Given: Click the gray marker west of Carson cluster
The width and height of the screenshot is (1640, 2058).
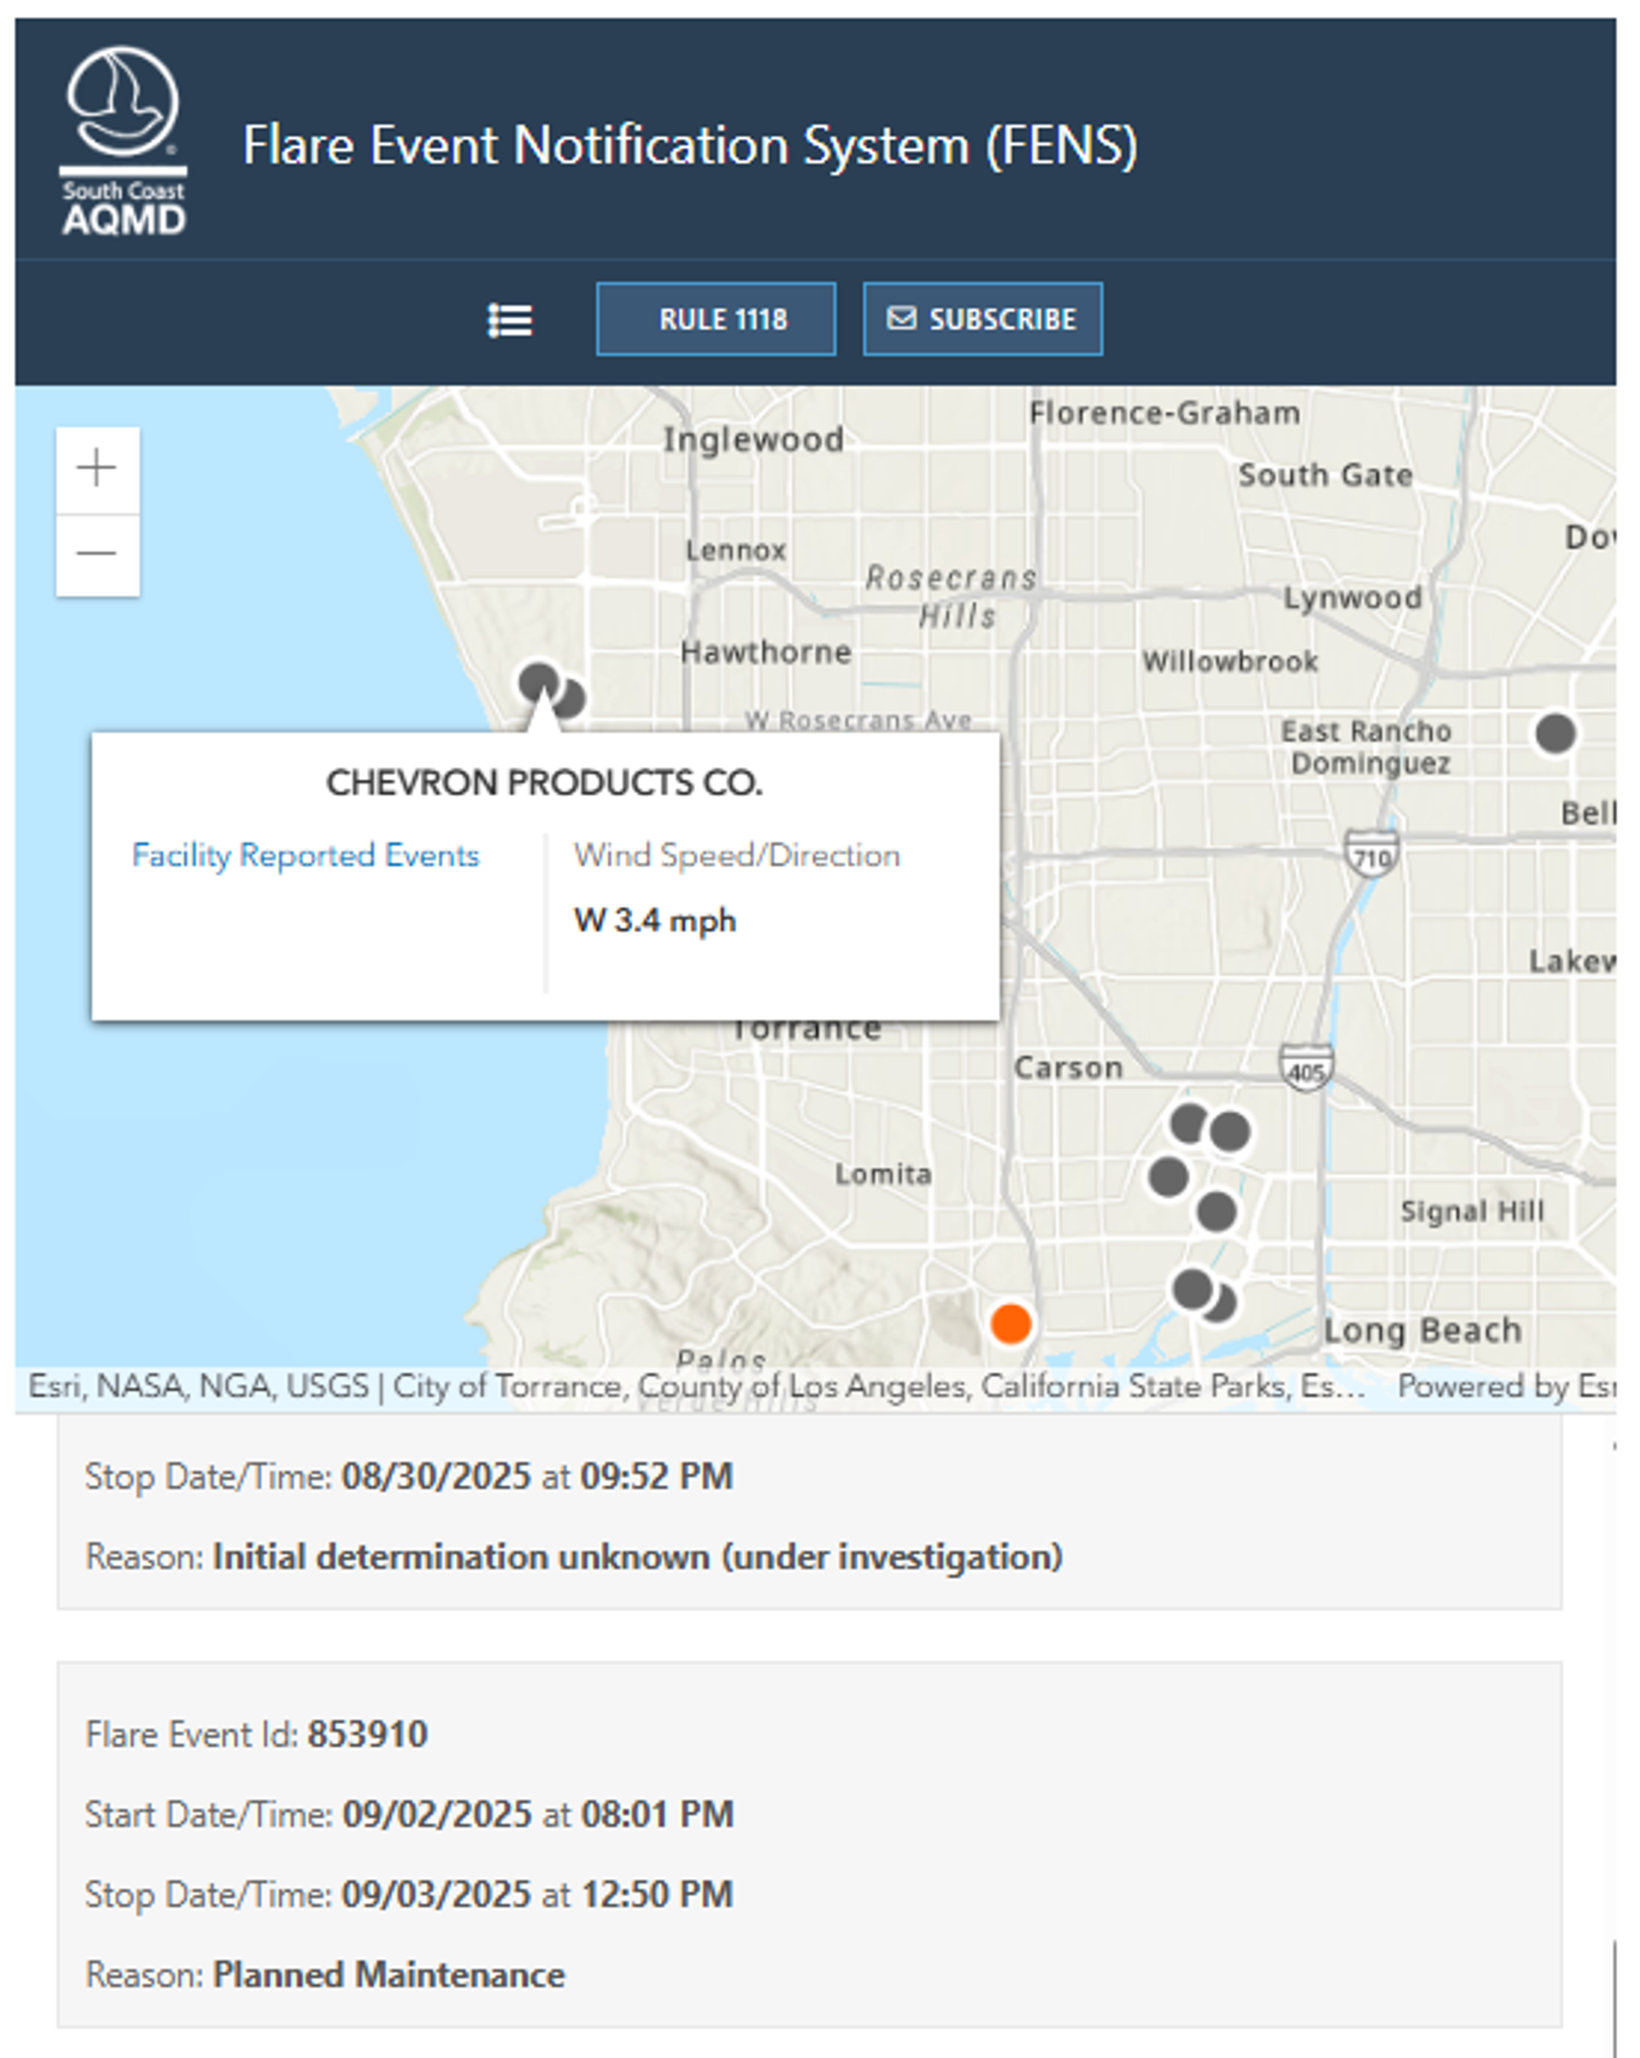Looking at the screenshot, I should 1168,1177.
